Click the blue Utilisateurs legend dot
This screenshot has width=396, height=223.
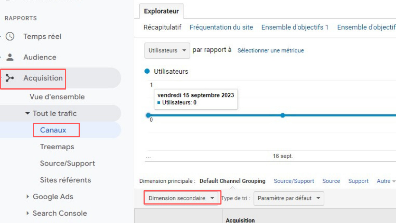pos(147,71)
